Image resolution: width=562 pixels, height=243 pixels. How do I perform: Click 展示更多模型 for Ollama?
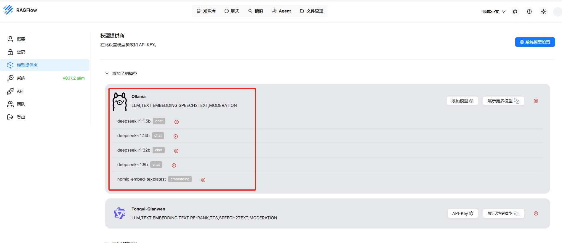[504, 101]
